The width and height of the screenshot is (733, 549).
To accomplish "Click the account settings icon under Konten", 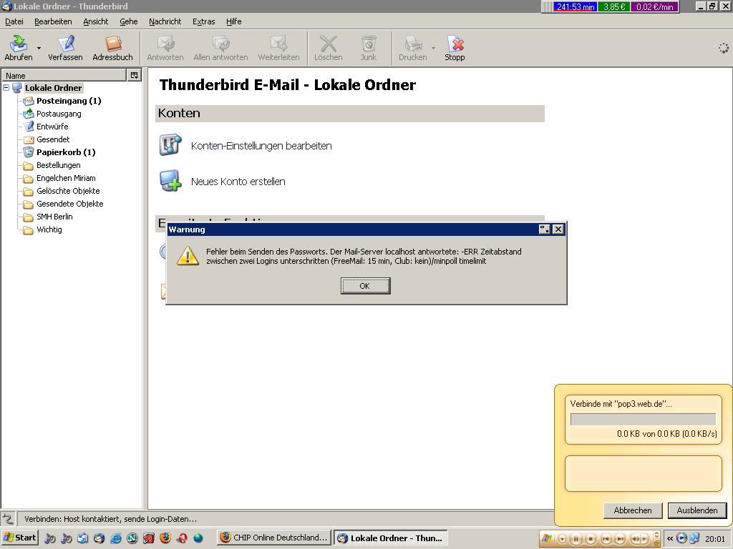I will (170, 144).
